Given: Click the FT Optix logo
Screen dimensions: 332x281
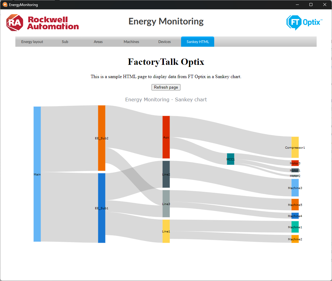Looking at the screenshot, I should (304, 22).
